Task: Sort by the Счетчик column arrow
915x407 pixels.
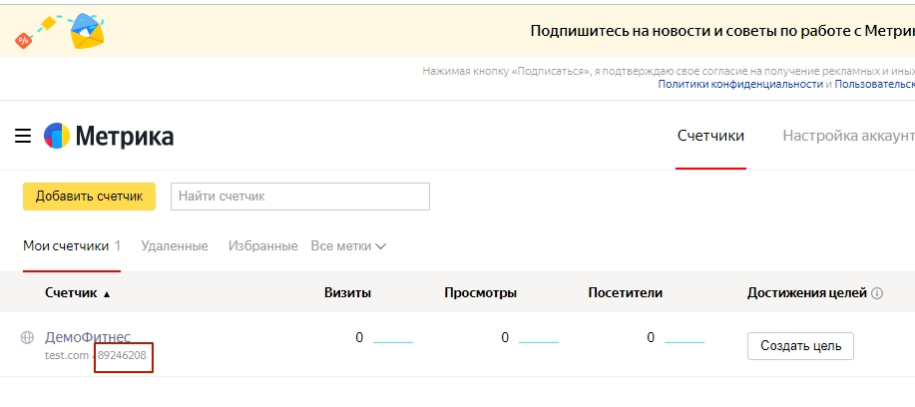Action: tap(106, 294)
